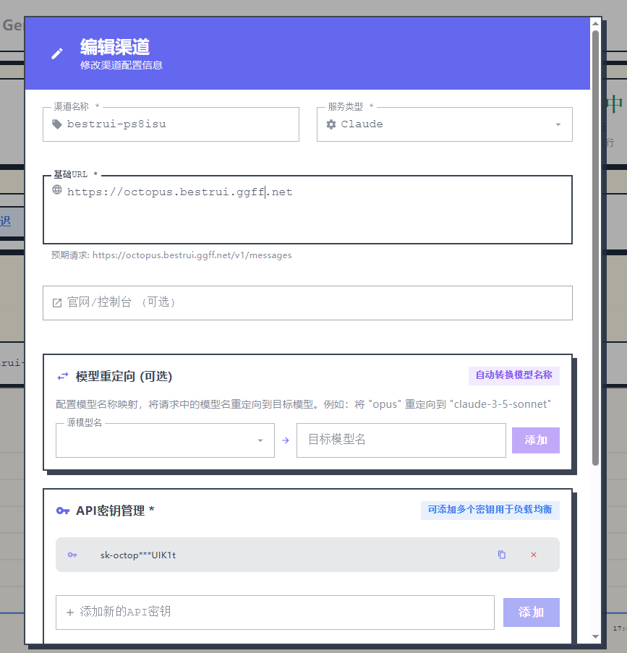
Task: Click the key icon beside API密钥管理 heading
Action: pos(62,511)
